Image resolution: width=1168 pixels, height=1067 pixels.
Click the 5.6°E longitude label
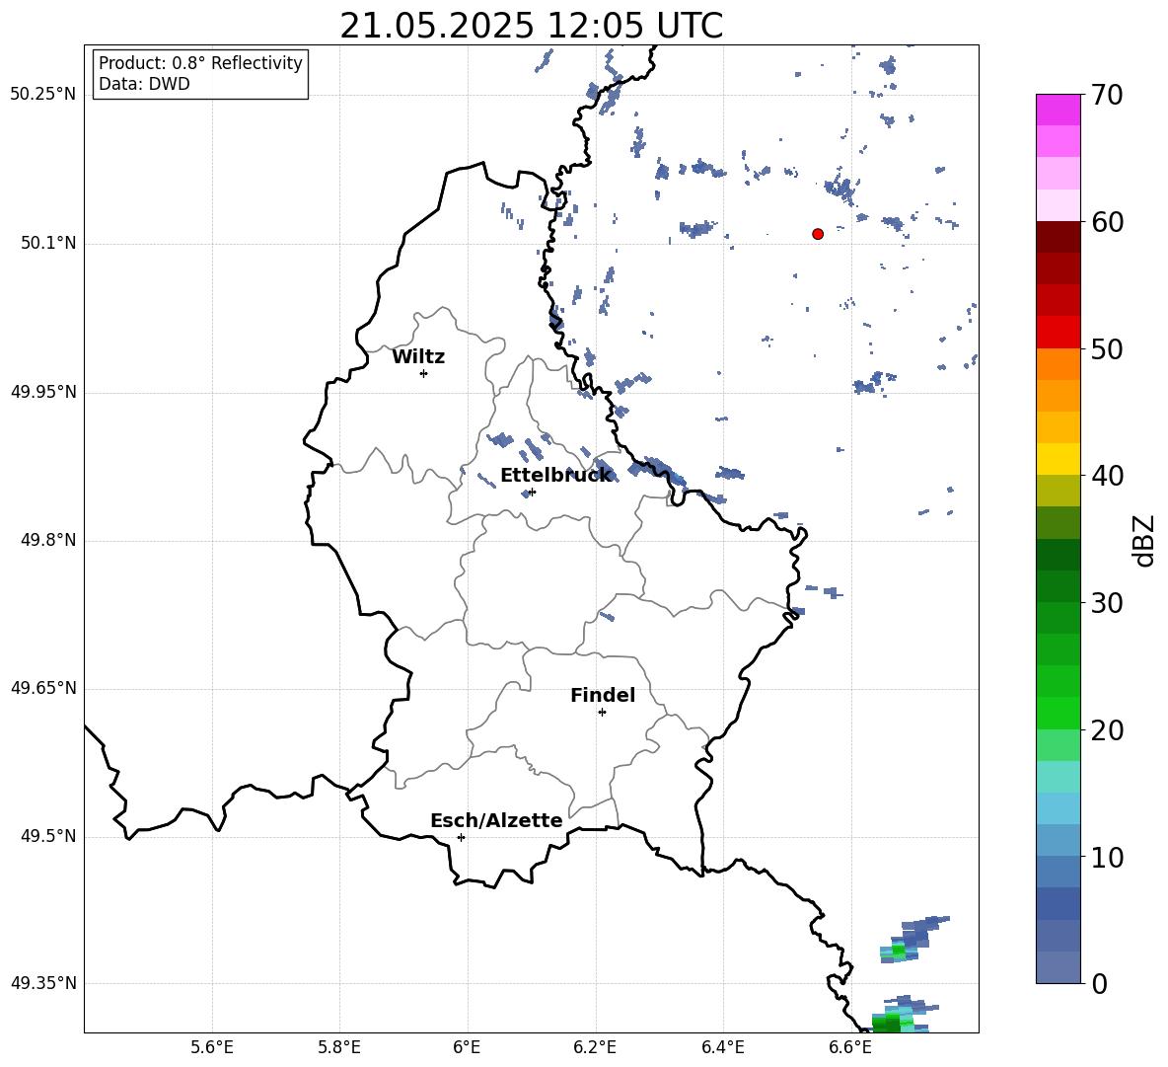pyautogui.click(x=212, y=1047)
